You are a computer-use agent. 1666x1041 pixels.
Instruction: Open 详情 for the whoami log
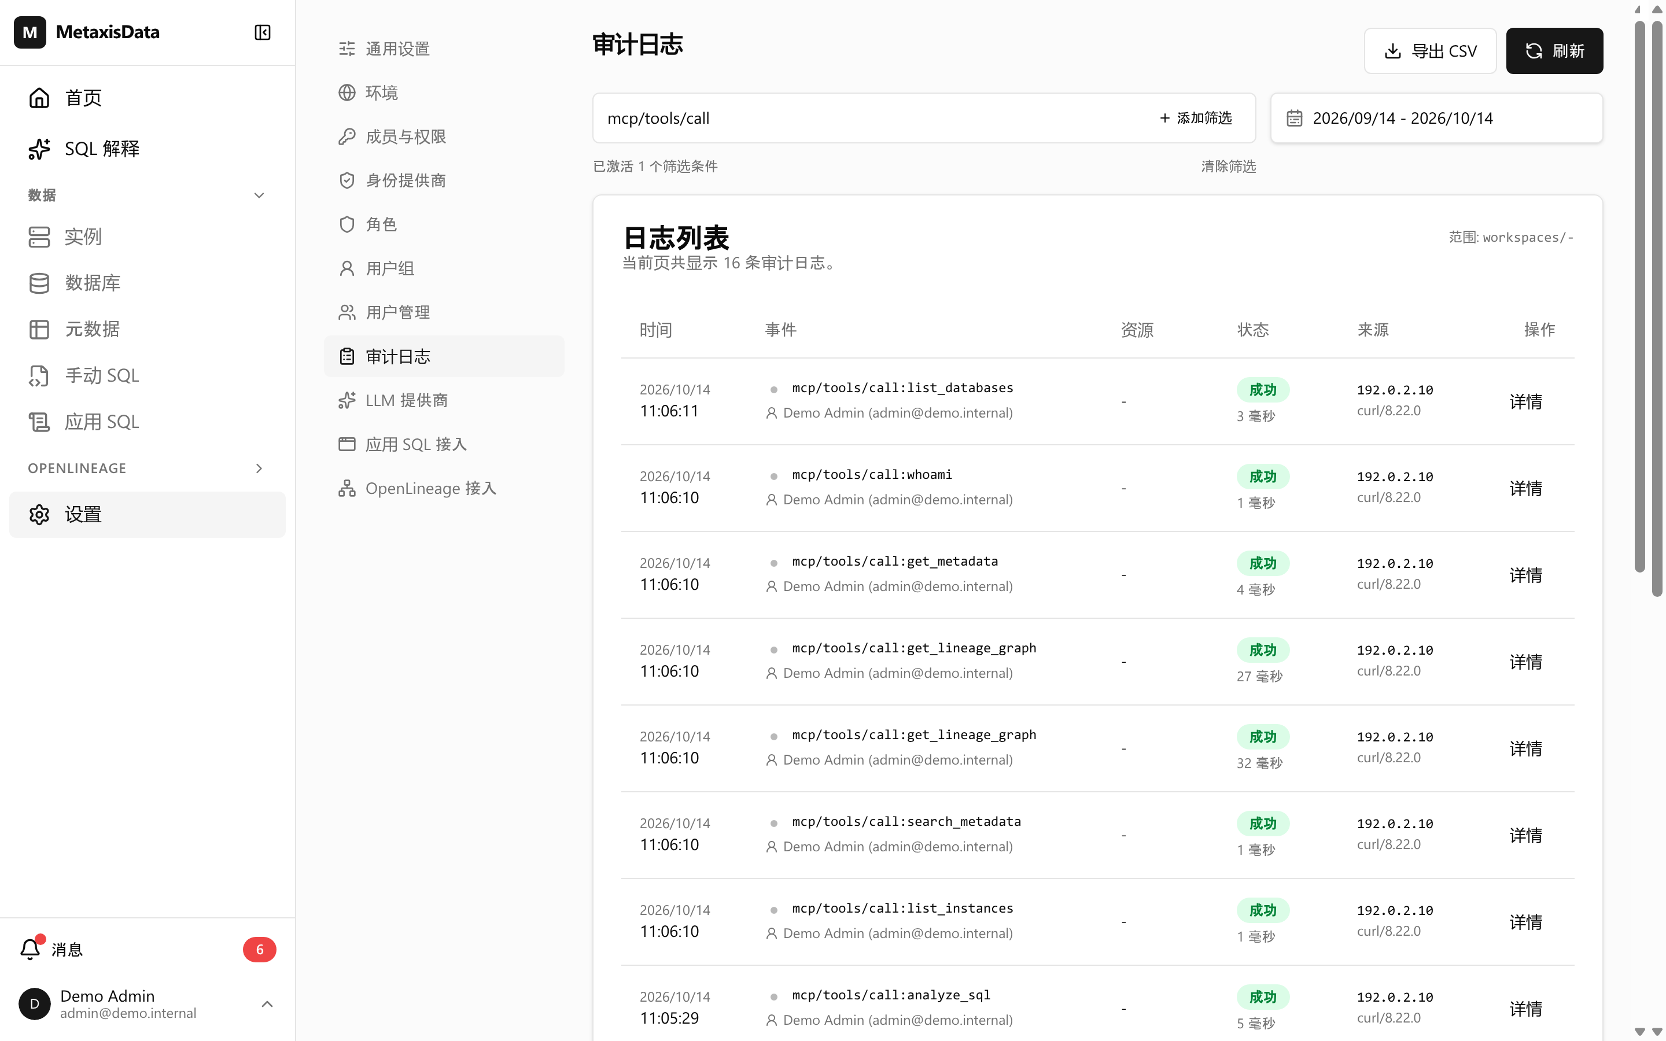pyautogui.click(x=1525, y=488)
